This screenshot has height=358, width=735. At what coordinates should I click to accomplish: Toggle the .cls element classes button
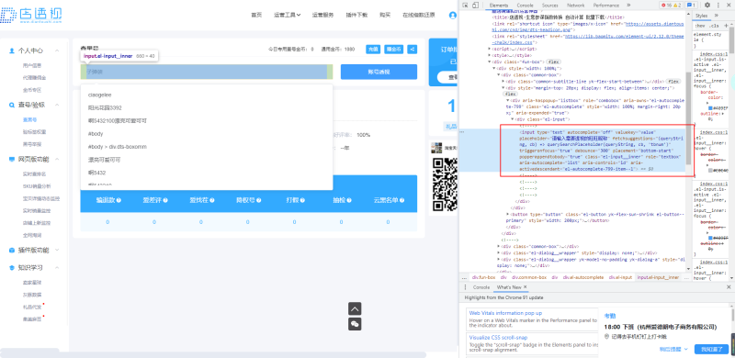pos(715,26)
